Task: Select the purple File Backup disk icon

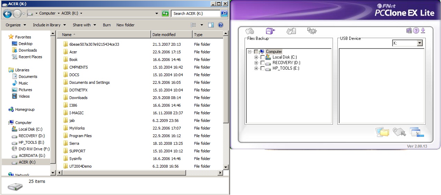Action: (x=270, y=31)
